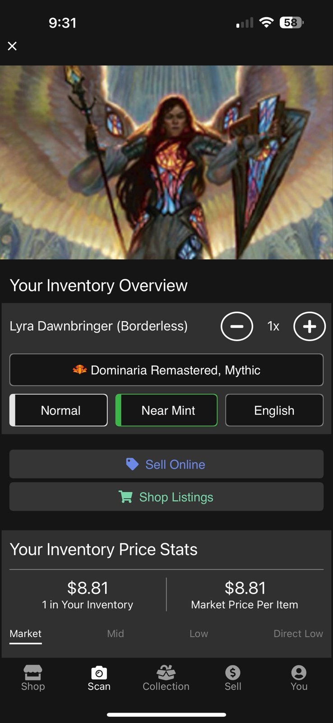Close the card detail view
The width and height of the screenshot is (333, 723).
[x=12, y=46]
